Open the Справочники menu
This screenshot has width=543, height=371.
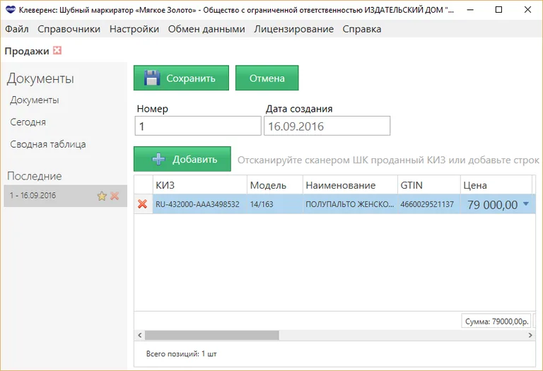pyautogui.click(x=69, y=29)
